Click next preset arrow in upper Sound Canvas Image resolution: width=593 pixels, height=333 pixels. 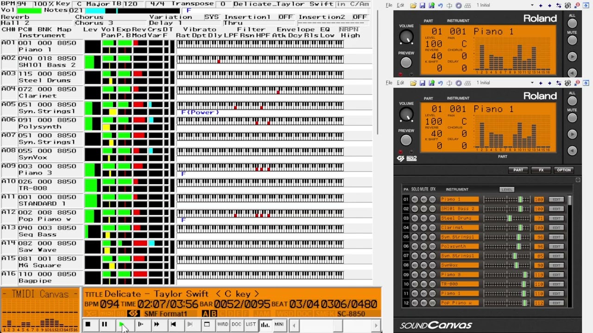[x=549, y=6]
